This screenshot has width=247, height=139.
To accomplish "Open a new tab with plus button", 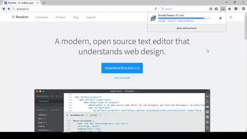I will [x=44, y=3].
